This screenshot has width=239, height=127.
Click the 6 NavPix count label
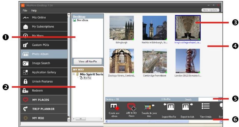pyautogui.click(x=166, y=99)
